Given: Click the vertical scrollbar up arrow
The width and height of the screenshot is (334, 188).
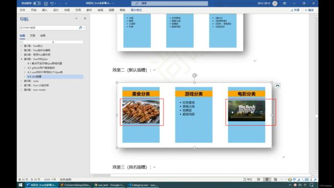Looking at the screenshot, I should coord(317,16).
